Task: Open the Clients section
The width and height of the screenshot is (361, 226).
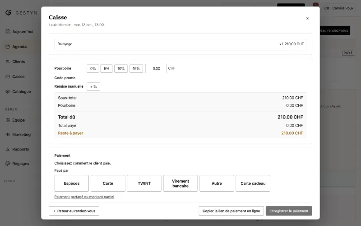Action: pyautogui.click(x=19, y=61)
